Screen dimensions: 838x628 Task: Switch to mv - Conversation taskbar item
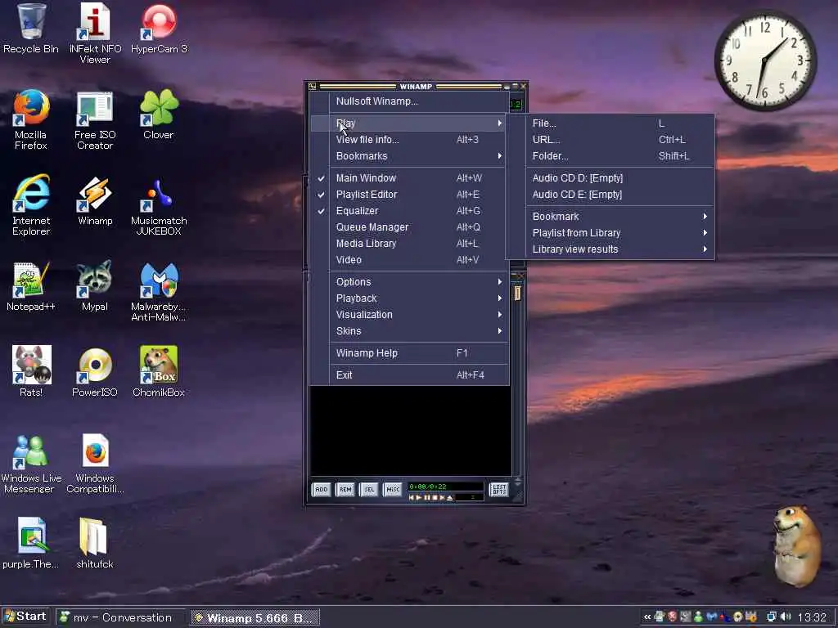point(120,617)
